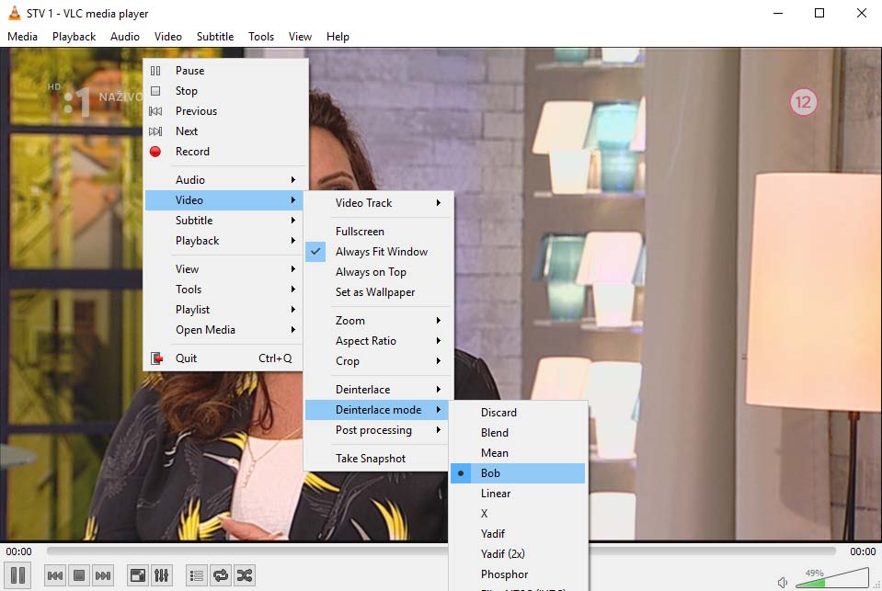882x591 pixels.
Task: Toggle the playlist view icon
Action: 197,575
